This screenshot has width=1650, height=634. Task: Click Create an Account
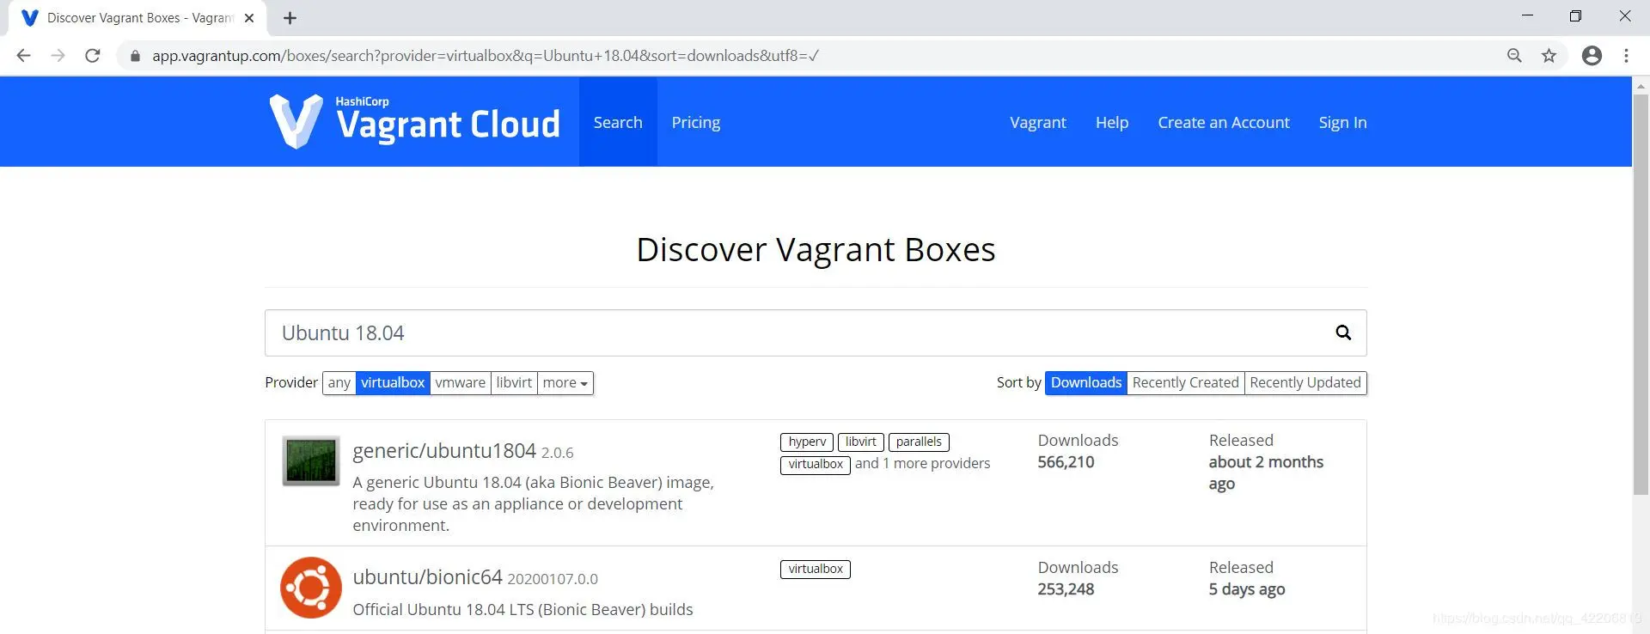(1224, 122)
